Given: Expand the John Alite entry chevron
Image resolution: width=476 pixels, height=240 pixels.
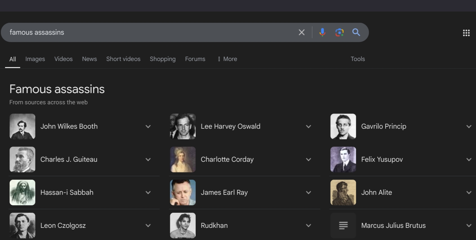Looking at the screenshot, I should coord(469,193).
